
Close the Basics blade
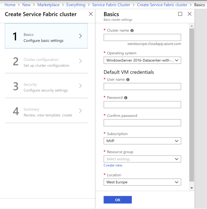[189, 14]
